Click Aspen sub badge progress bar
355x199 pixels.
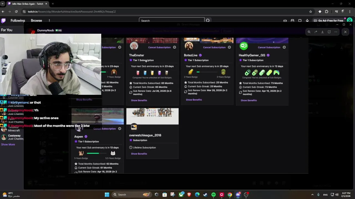coord(97,153)
